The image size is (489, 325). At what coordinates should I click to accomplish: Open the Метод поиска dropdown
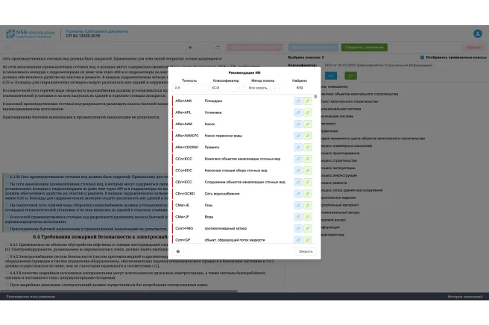pyautogui.click(x=262, y=88)
